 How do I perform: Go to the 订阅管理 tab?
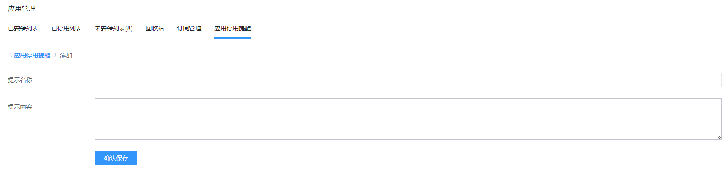(189, 28)
